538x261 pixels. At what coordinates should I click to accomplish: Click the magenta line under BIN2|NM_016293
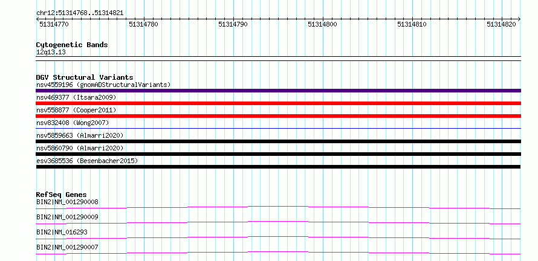click(278, 237)
